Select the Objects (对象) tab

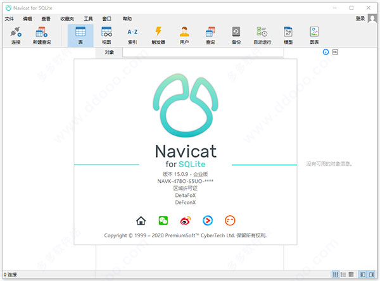pyautogui.click(x=110, y=53)
